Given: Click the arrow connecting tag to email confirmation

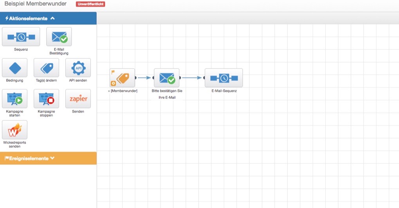Looking at the screenshot, I should coord(144,78).
